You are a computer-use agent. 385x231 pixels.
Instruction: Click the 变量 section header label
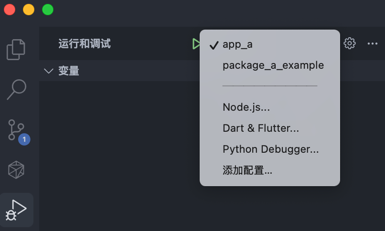click(x=69, y=71)
